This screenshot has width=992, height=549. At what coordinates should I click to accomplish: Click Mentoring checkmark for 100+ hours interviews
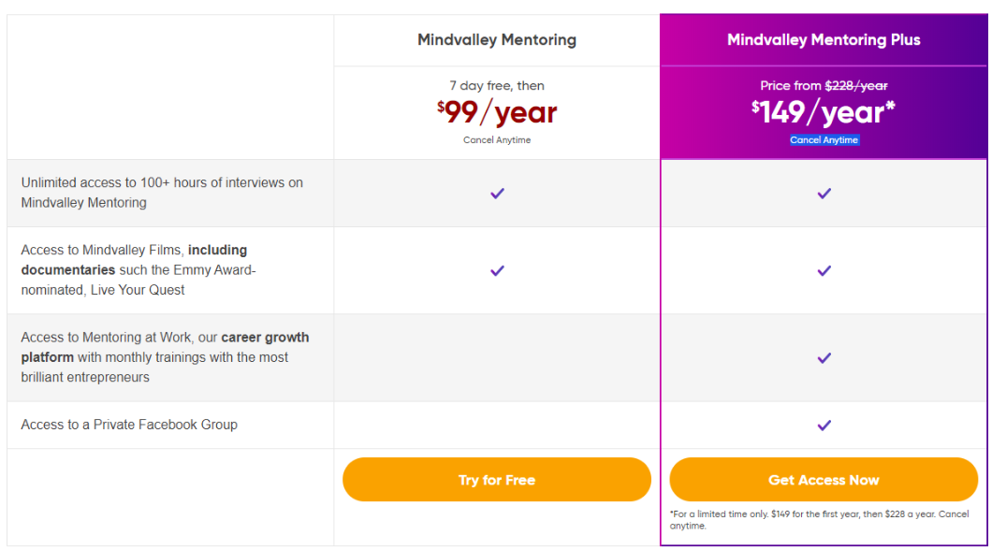coord(497,194)
